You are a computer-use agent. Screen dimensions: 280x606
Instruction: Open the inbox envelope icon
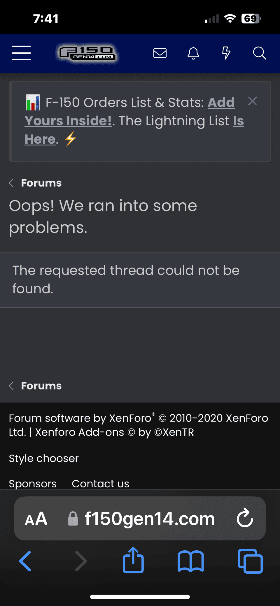click(160, 53)
